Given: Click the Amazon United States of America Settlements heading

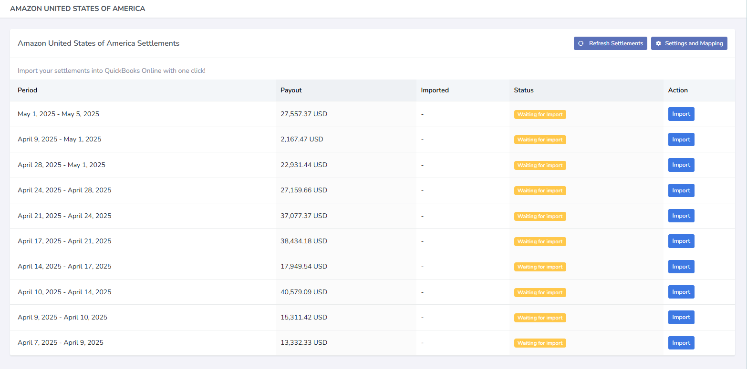Looking at the screenshot, I should coord(99,43).
